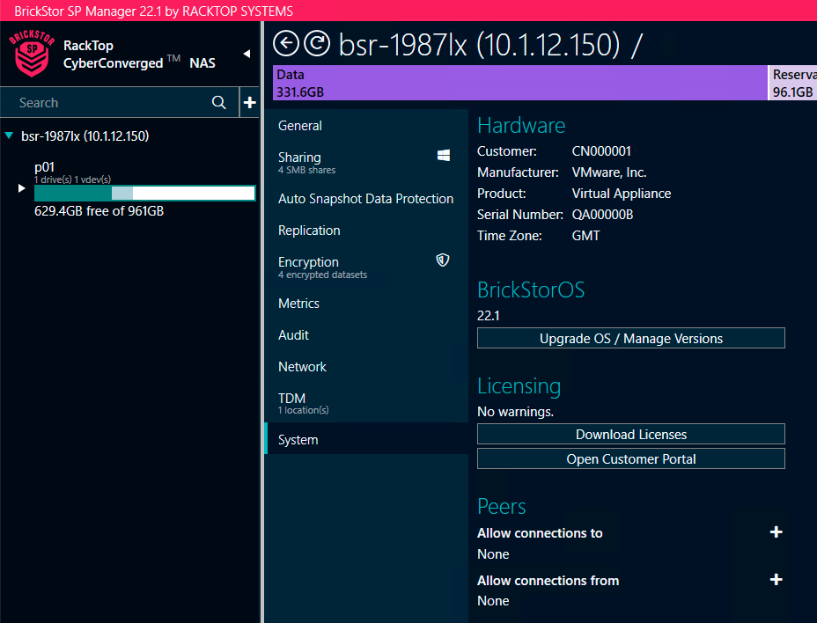Expand the p01 pool arrow
The width and height of the screenshot is (817, 623).
[21, 188]
